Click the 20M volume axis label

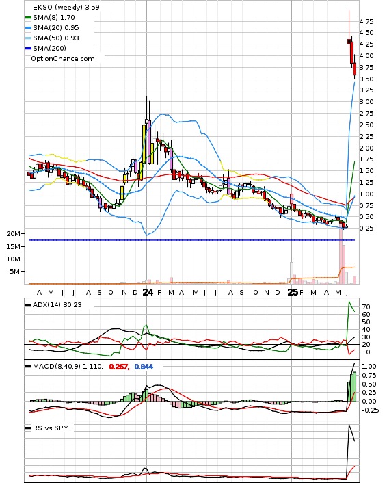[13, 234]
